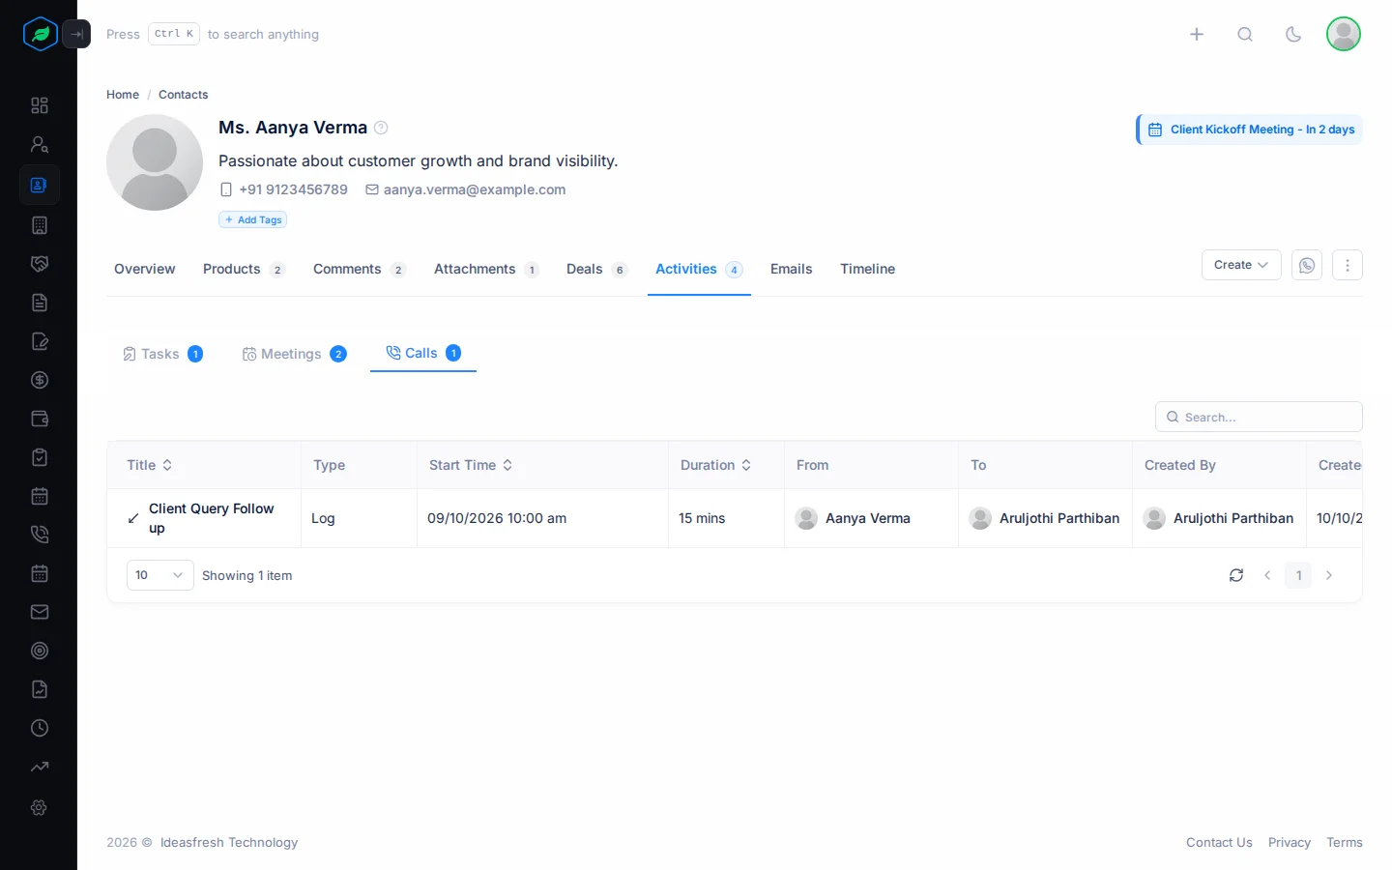Open the Tasks sub-tab
The image size is (1392, 870).
coord(162,354)
